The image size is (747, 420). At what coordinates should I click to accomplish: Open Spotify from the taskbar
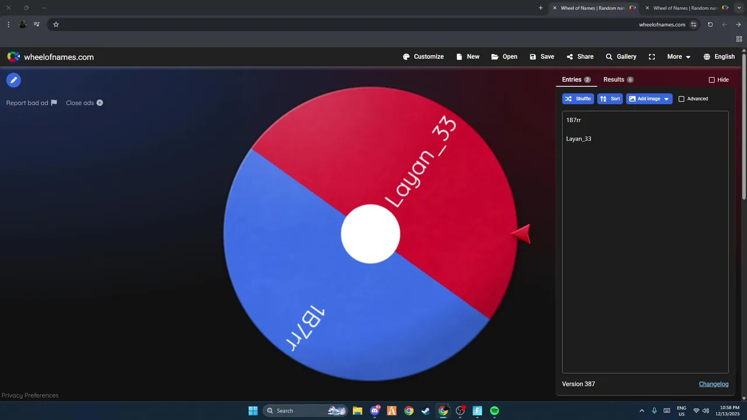click(x=494, y=411)
